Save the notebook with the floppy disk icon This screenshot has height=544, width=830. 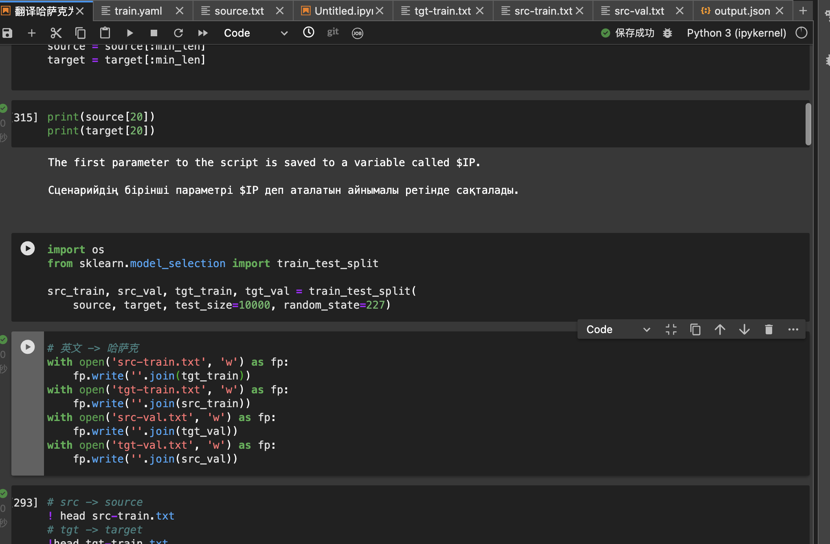click(x=7, y=33)
